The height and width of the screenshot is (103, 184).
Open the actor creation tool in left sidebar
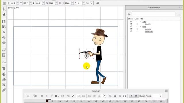(x=4, y=9)
